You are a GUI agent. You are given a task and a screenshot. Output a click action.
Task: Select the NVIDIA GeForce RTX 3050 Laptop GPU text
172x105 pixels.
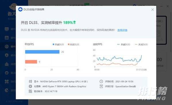pos(64,82)
